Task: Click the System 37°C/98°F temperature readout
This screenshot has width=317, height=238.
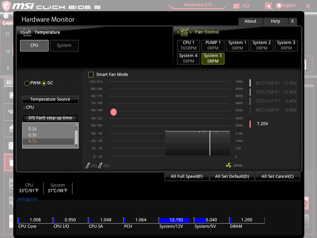Action: click(57, 188)
